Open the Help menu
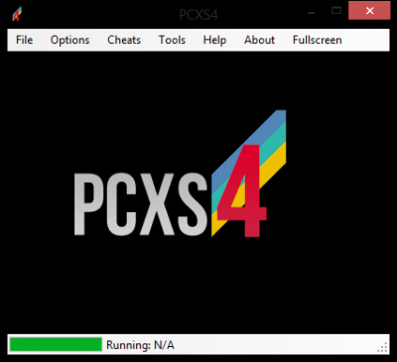The height and width of the screenshot is (362, 397). click(x=214, y=40)
